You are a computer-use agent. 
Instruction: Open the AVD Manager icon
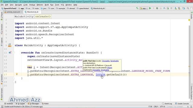(176, 8)
